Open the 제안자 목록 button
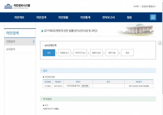This screenshot has height=115, width=163. tap(85, 86)
